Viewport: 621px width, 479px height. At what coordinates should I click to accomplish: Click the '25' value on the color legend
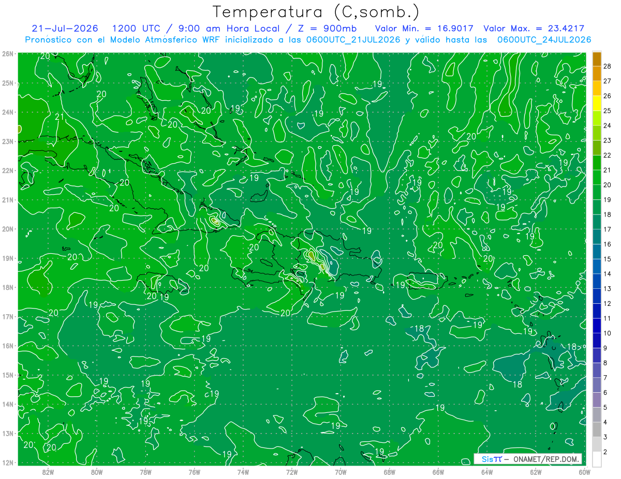608,111
